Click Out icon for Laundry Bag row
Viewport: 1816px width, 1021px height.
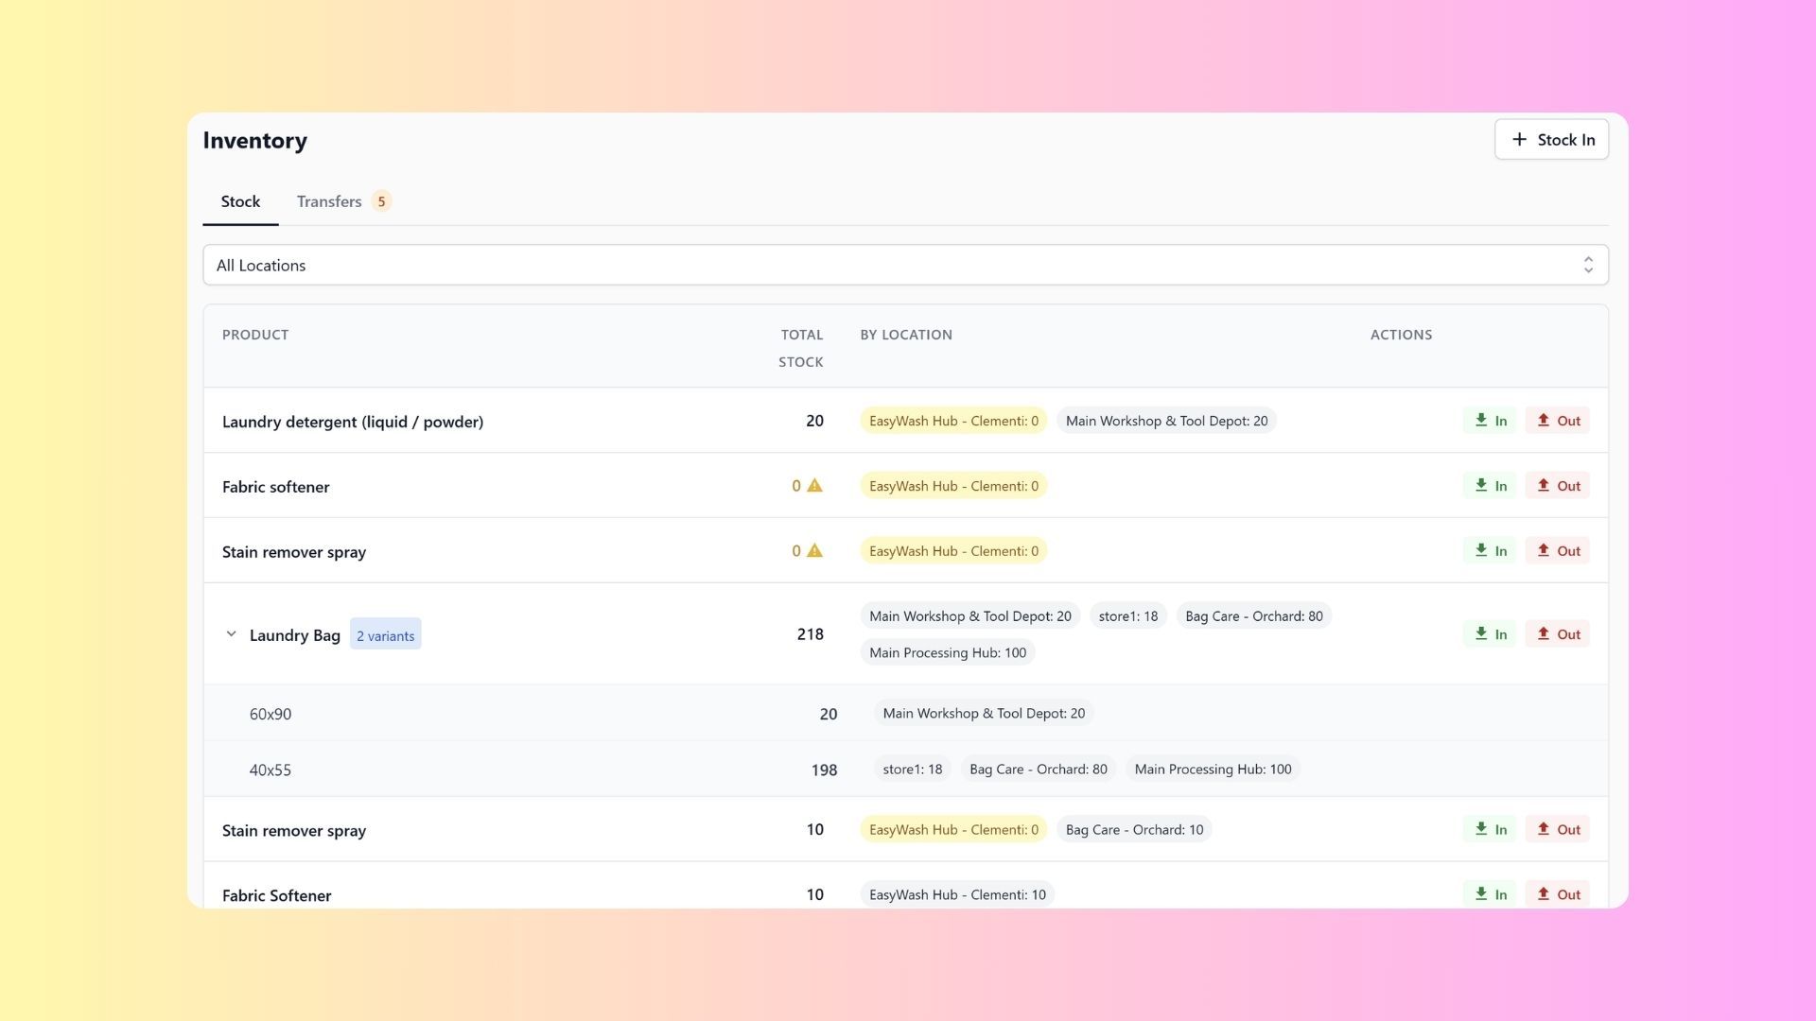click(1544, 634)
